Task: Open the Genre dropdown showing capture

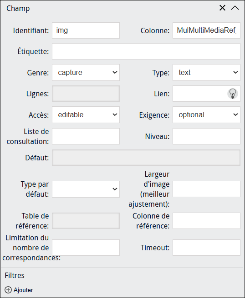Action: point(86,72)
